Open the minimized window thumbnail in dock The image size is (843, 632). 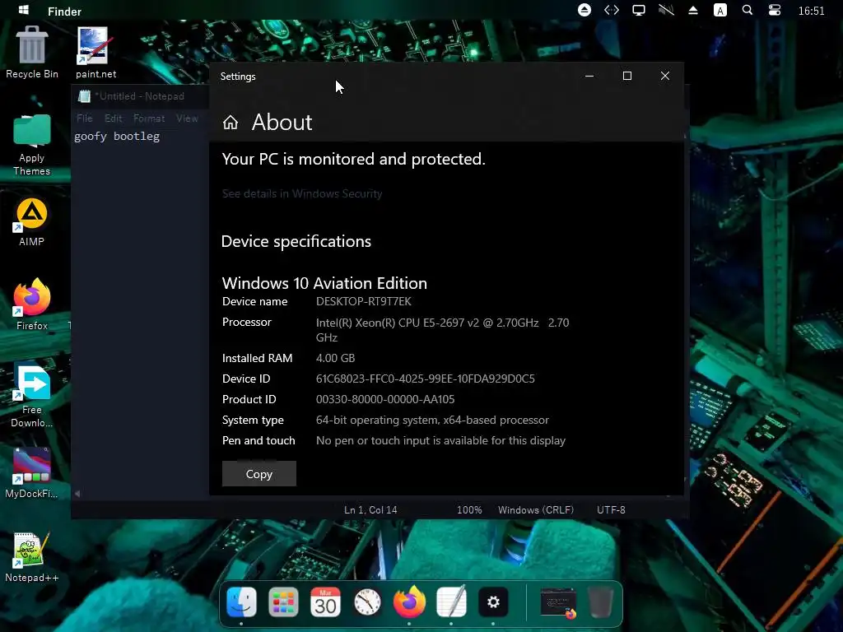click(558, 602)
